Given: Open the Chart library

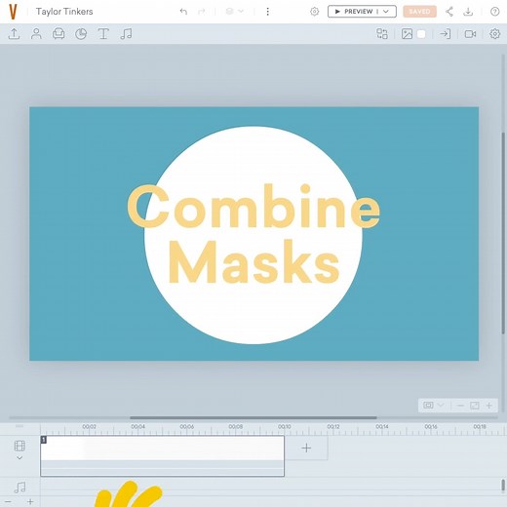Looking at the screenshot, I should coord(81,34).
